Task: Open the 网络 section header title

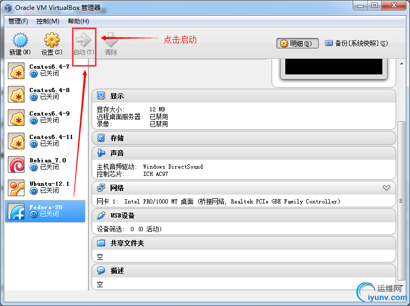Action: click(117, 188)
